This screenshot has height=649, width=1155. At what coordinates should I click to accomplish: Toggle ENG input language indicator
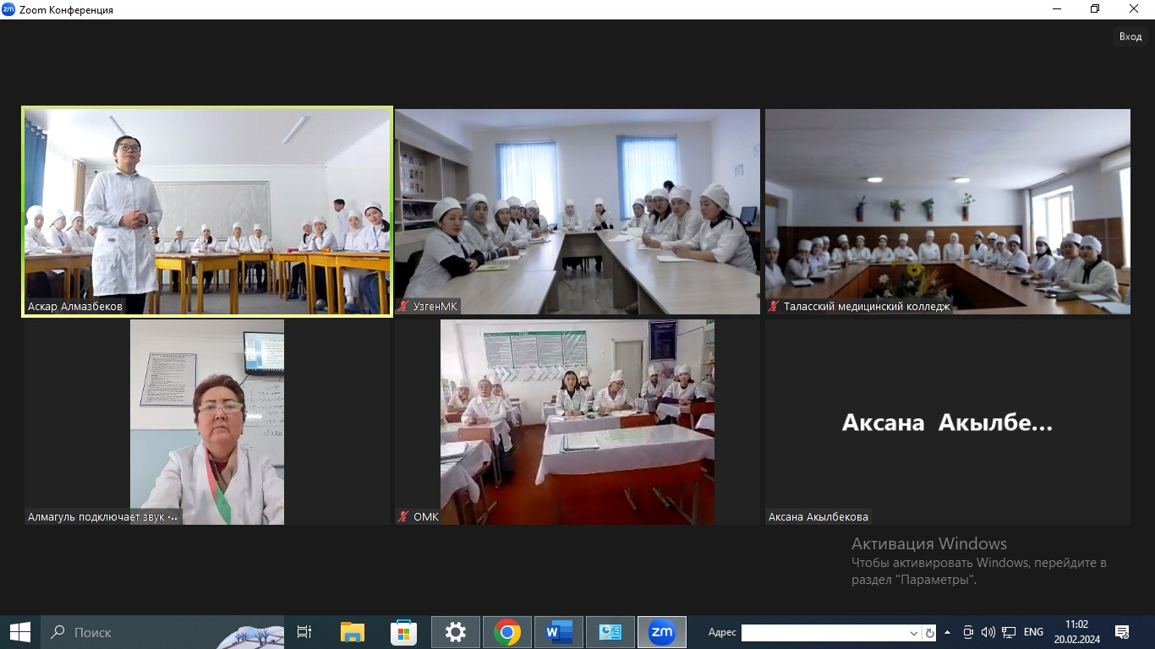pos(1033,632)
